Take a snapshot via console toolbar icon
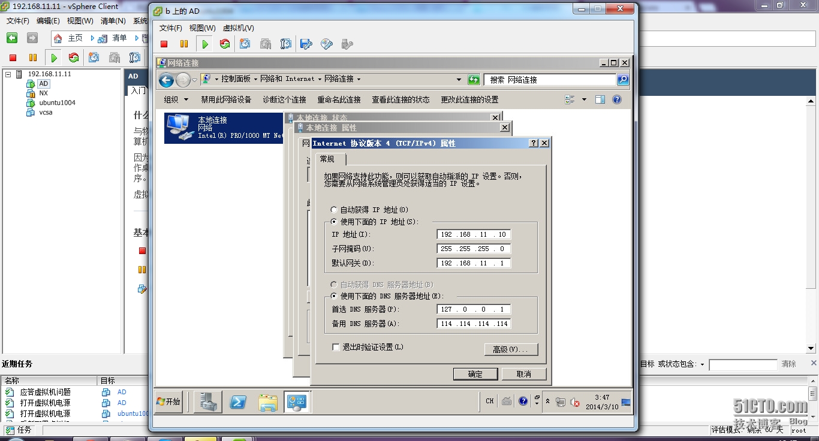Viewport: 819px width, 441px height. coord(245,44)
